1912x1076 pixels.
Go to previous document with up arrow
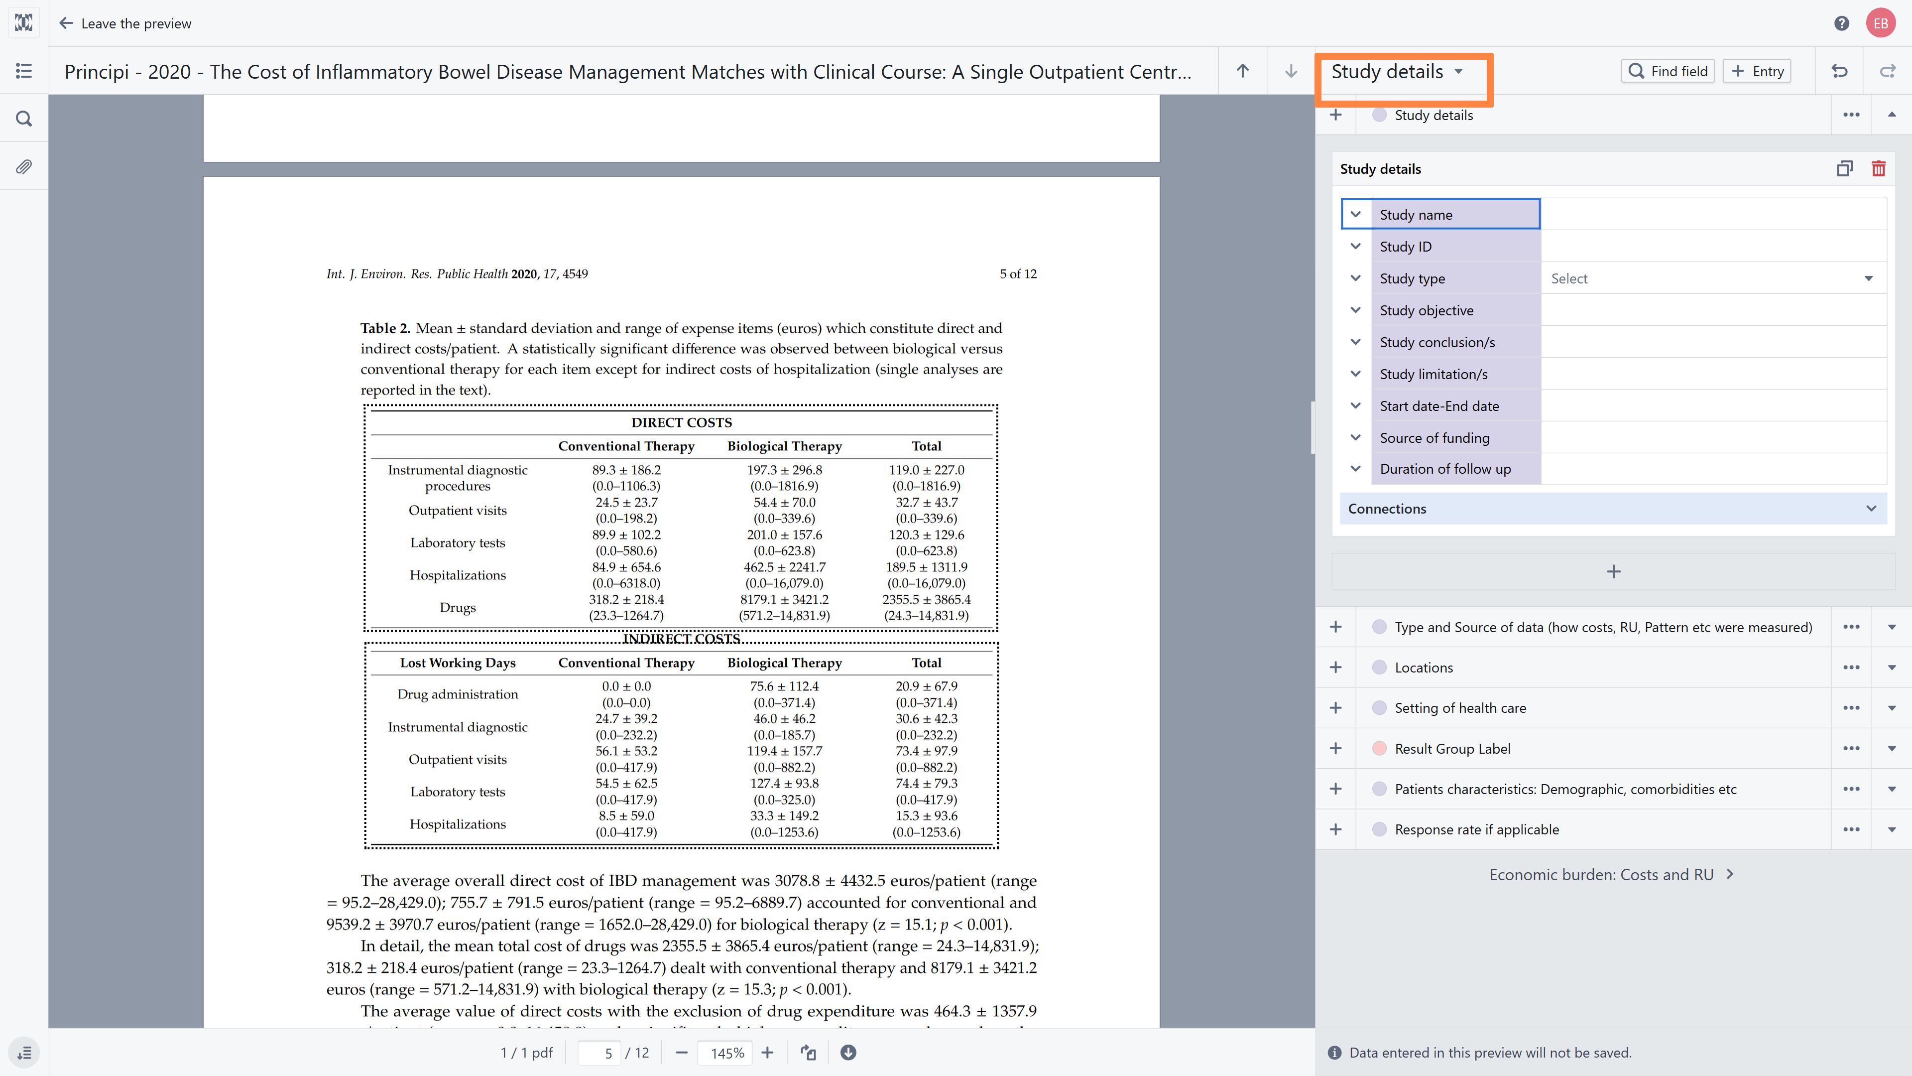tap(1242, 71)
